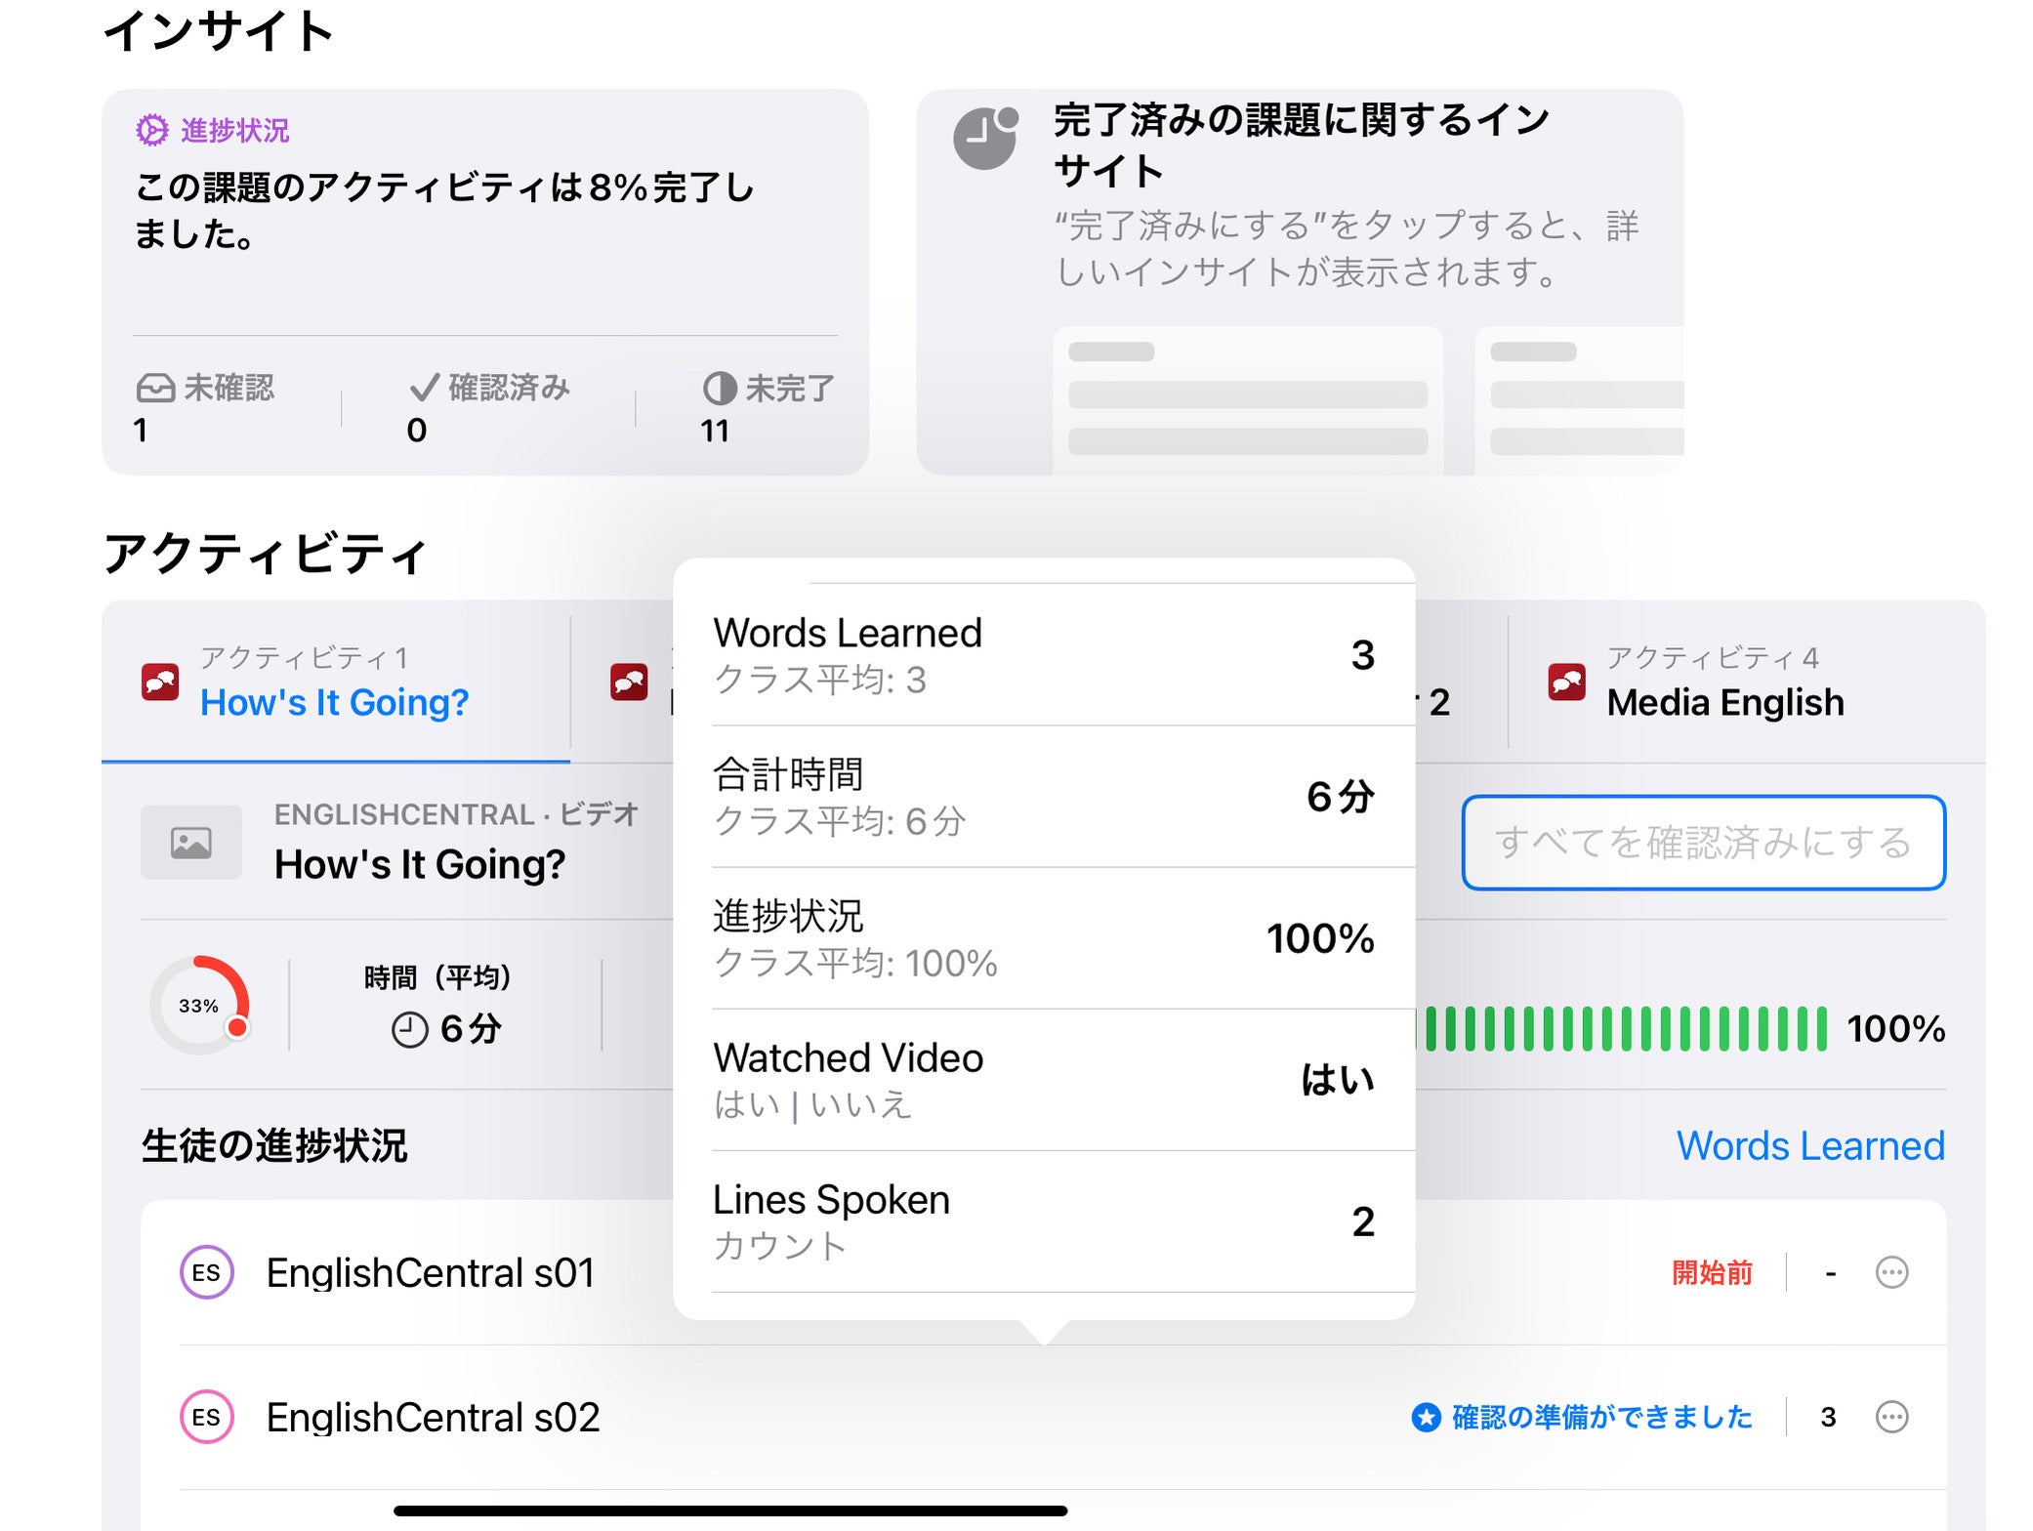Click EnglishCentral s02 avatar icon

206,1417
